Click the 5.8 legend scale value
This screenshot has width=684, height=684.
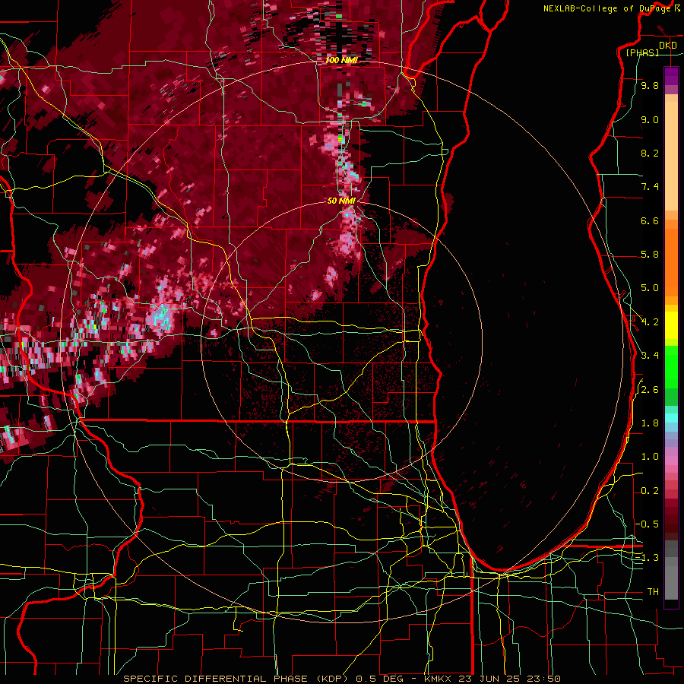[x=650, y=255]
